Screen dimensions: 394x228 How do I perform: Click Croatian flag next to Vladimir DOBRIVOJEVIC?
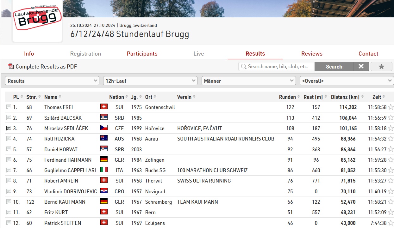pos(104,191)
